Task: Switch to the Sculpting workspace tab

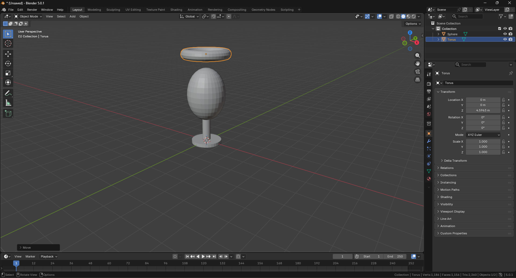Action: click(x=113, y=10)
